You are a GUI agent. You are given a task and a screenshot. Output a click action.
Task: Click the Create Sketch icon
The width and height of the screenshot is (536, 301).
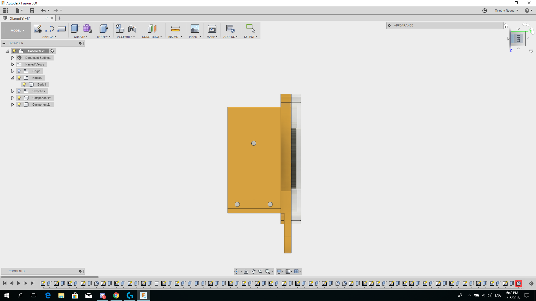[x=37, y=29]
